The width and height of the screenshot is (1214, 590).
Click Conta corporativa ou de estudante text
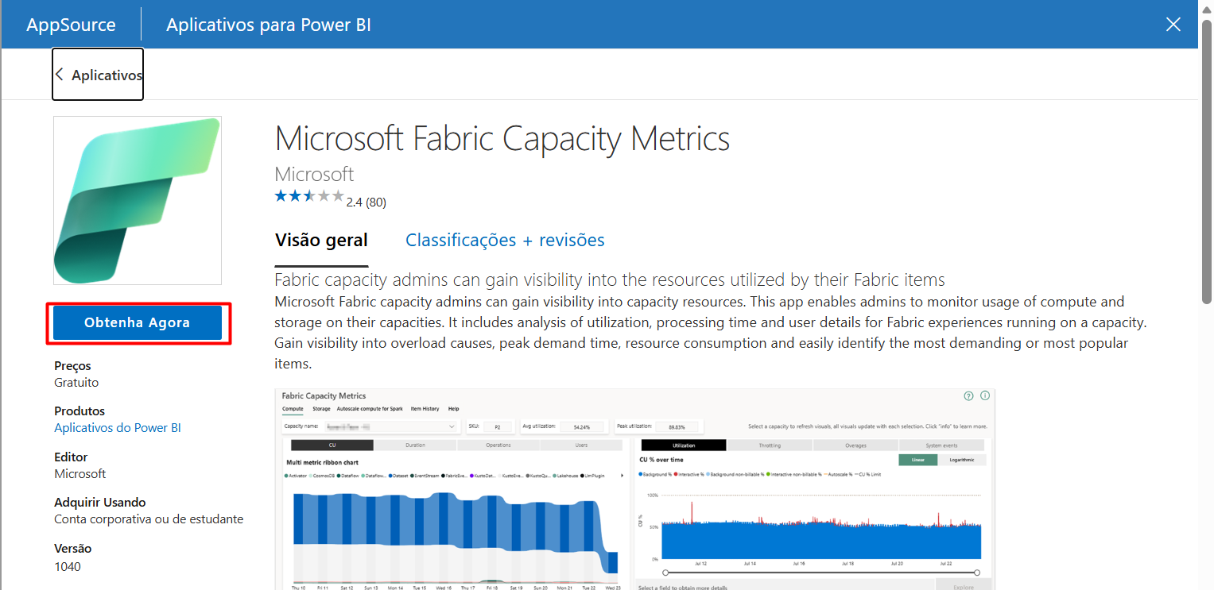point(149,519)
